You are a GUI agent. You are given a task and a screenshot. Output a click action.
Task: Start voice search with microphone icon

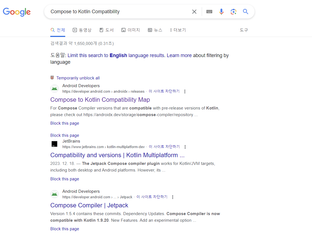pyautogui.click(x=221, y=12)
